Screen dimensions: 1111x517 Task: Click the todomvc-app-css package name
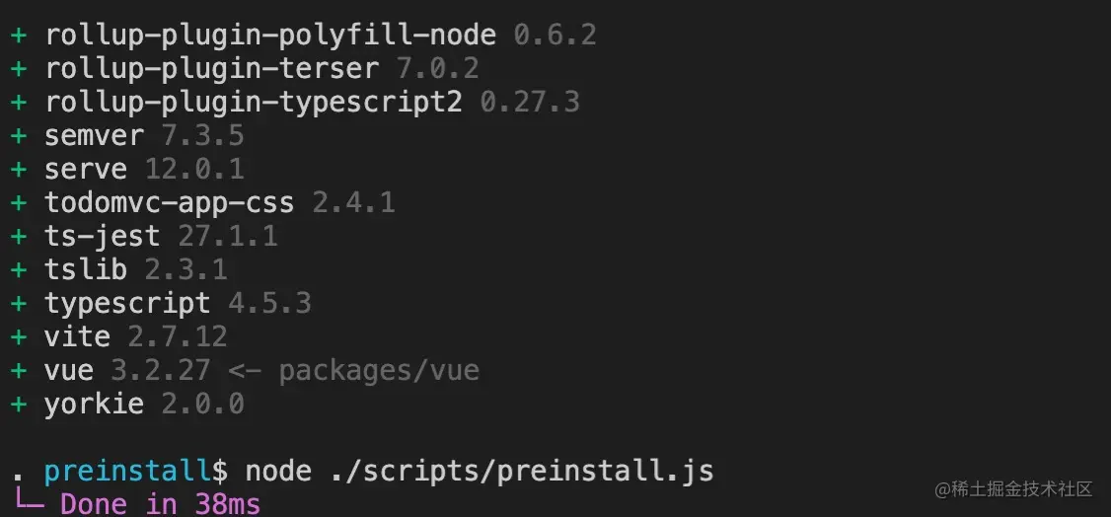click(x=169, y=203)
